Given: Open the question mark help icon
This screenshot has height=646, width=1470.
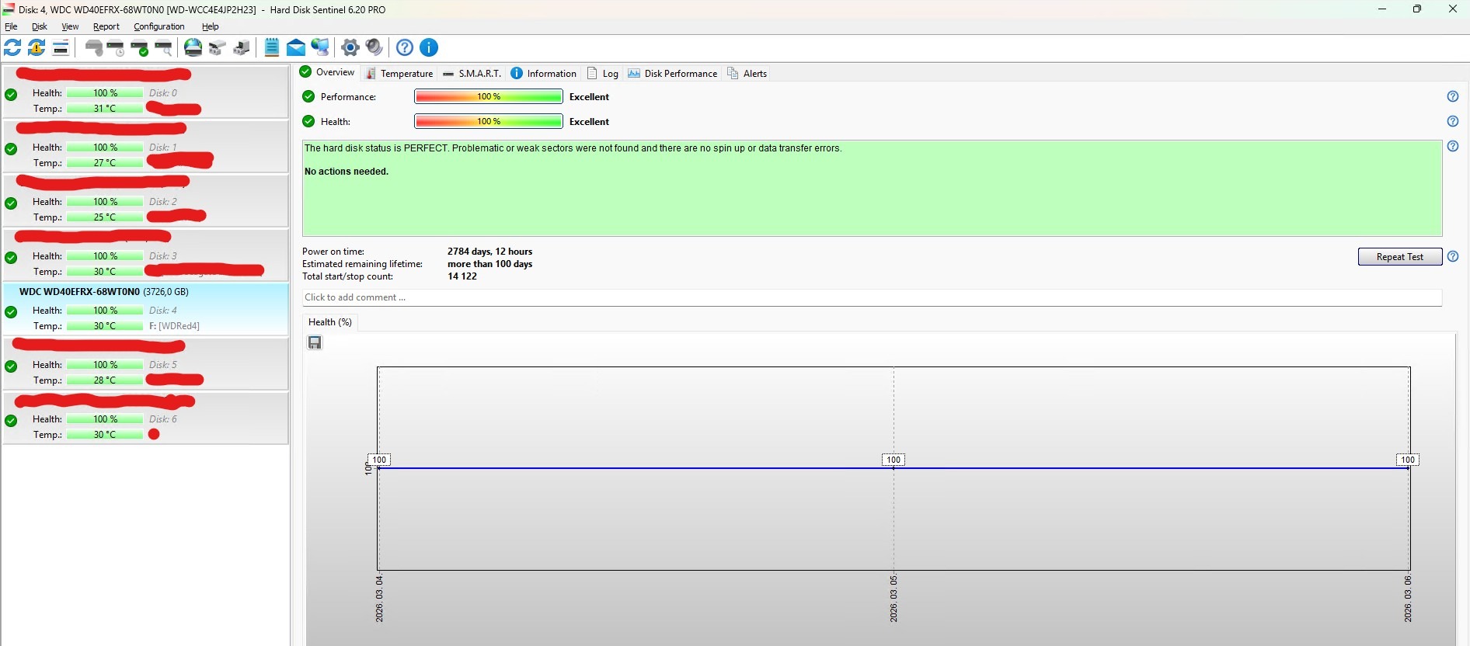Looking at the screenshot, I should pos(405,47).
